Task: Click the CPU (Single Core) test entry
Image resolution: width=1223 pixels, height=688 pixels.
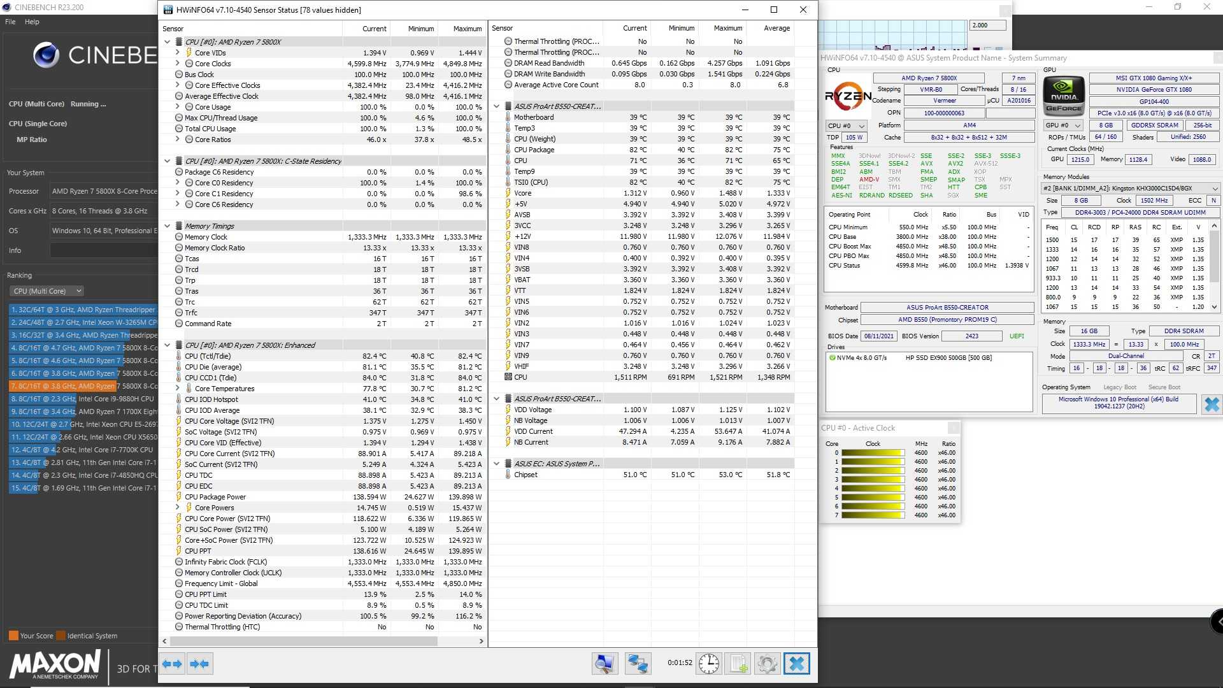Action: point(38,124)
